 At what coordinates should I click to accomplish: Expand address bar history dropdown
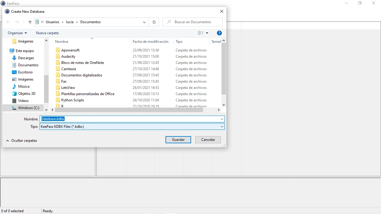(144, 22)
